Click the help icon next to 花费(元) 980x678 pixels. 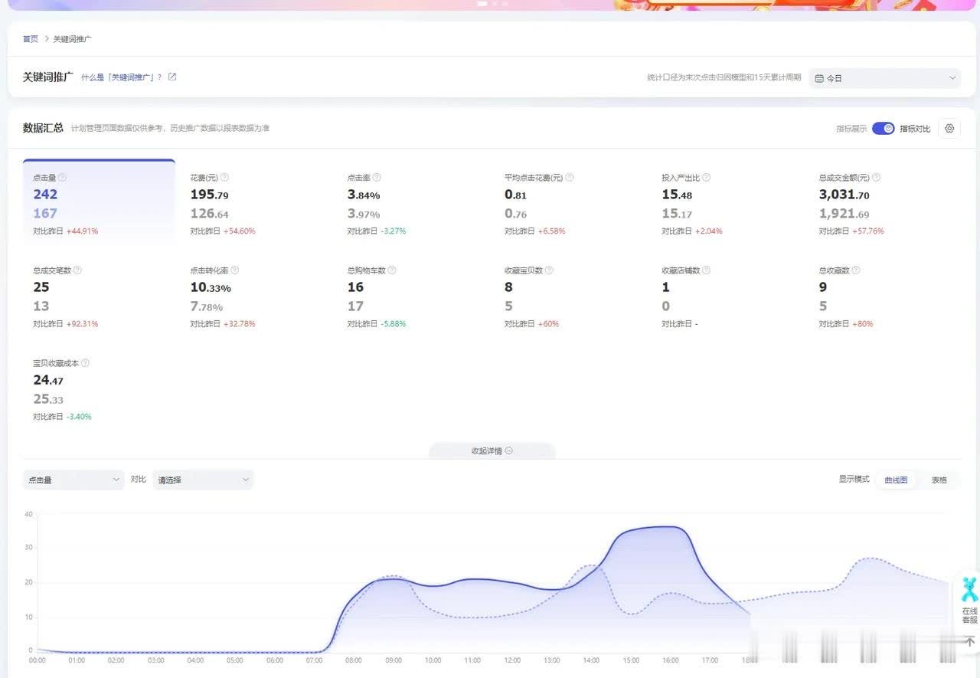click(x=224, y=177)
